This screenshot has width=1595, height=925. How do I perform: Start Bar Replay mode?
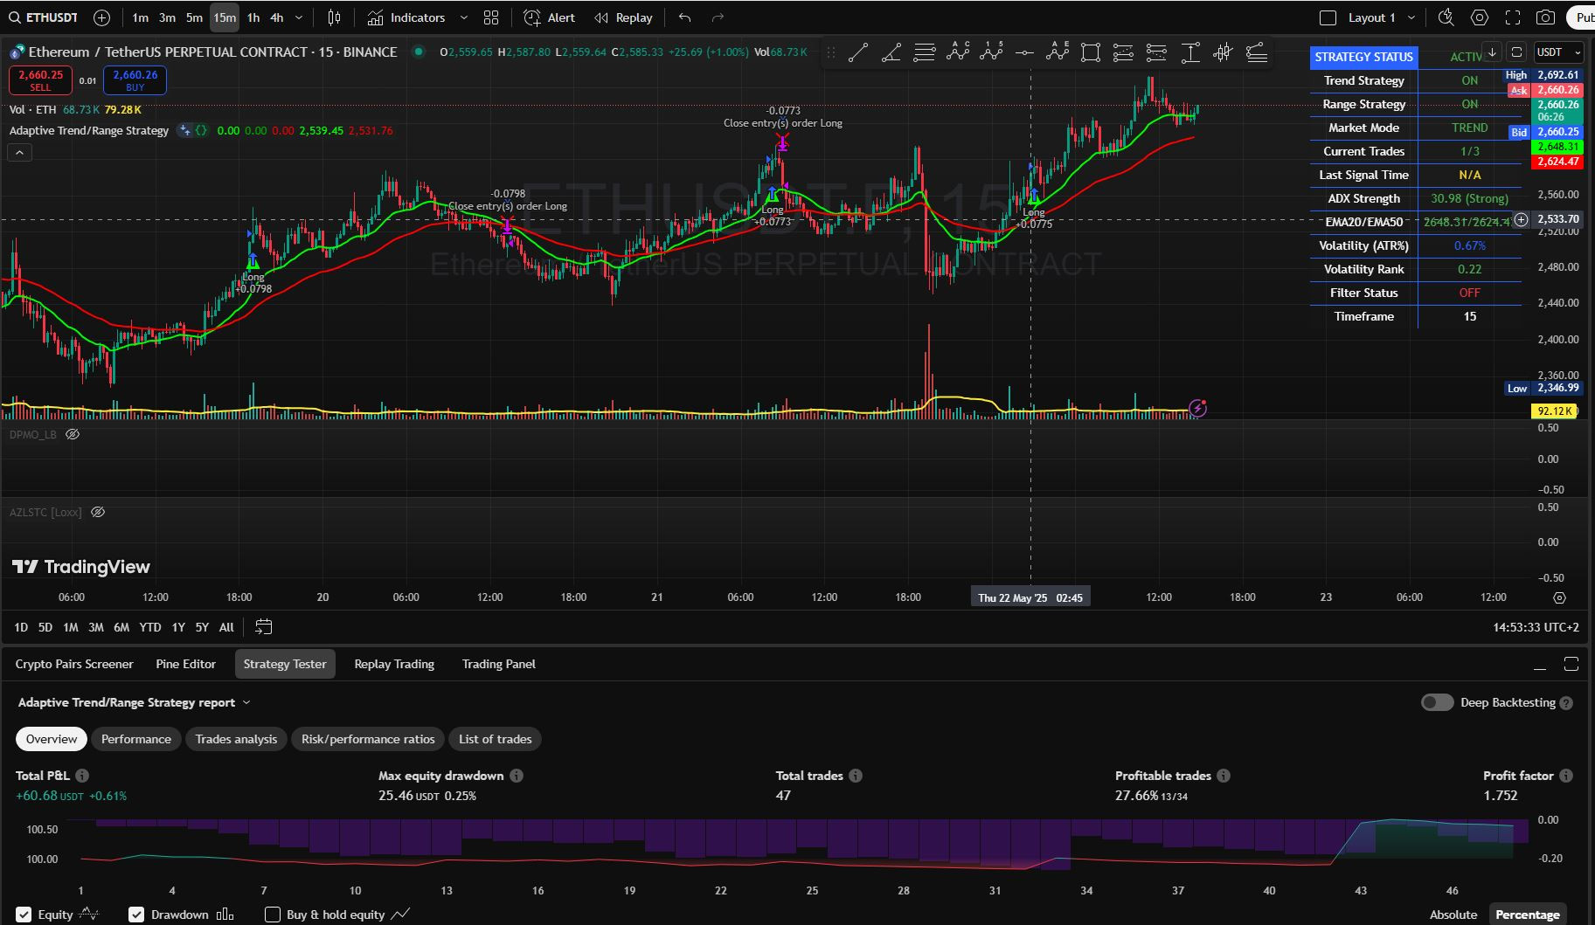622,17
